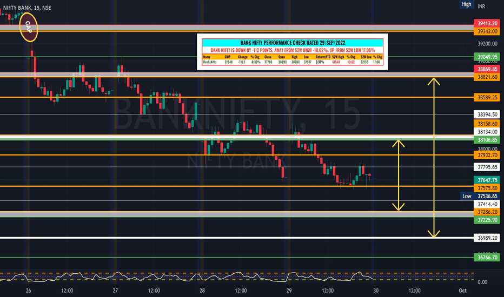Click date 26 on the time axis
Screen dimensions: 504x297
point(28,291)
